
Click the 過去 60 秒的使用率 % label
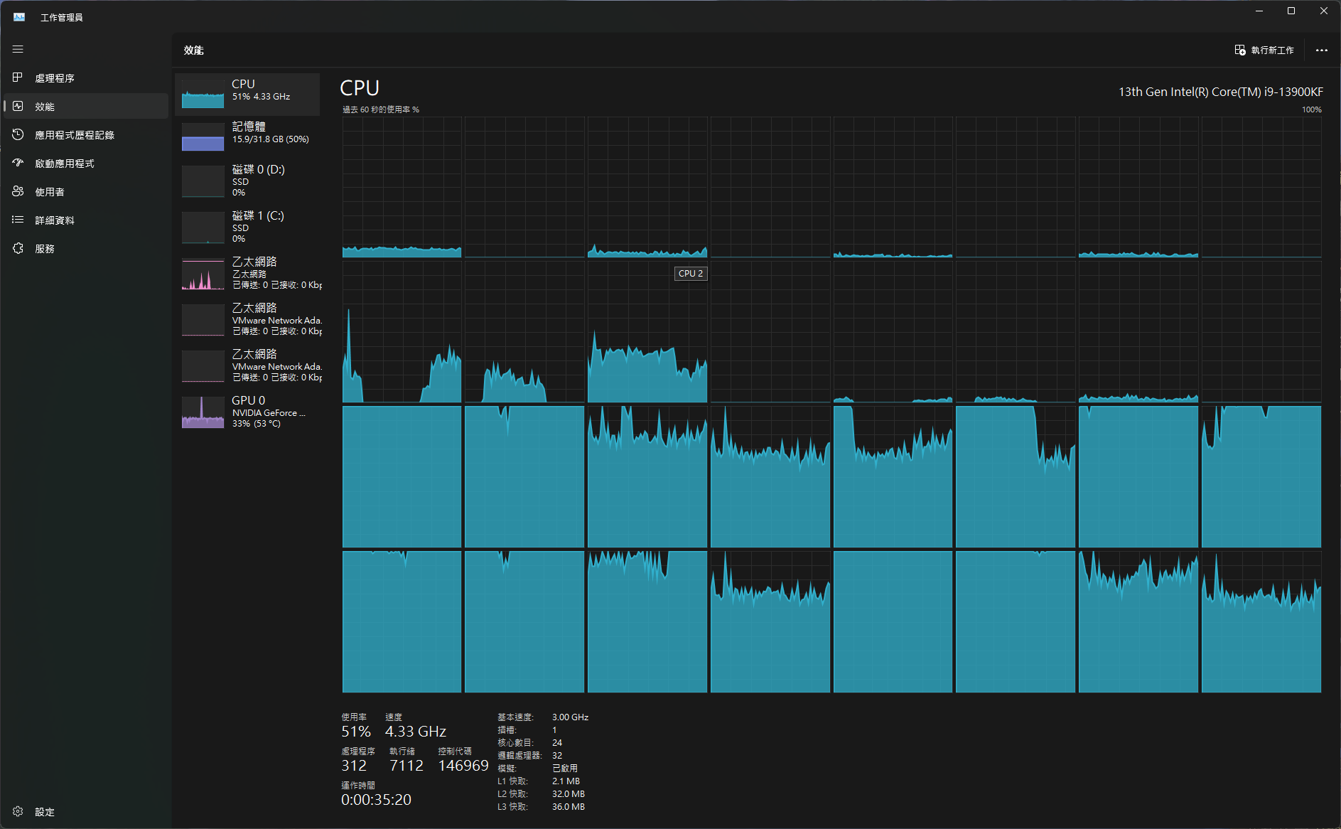[x=381, y=109]
